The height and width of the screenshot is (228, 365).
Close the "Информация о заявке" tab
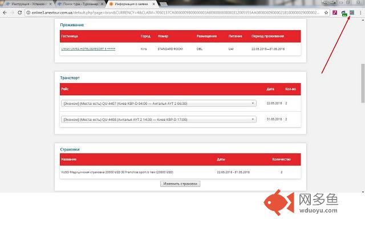153,4
